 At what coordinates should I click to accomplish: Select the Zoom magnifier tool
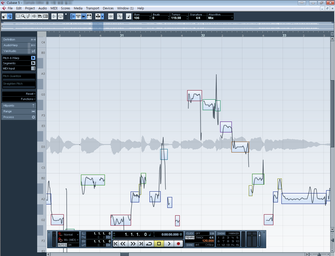click(23, 16)
